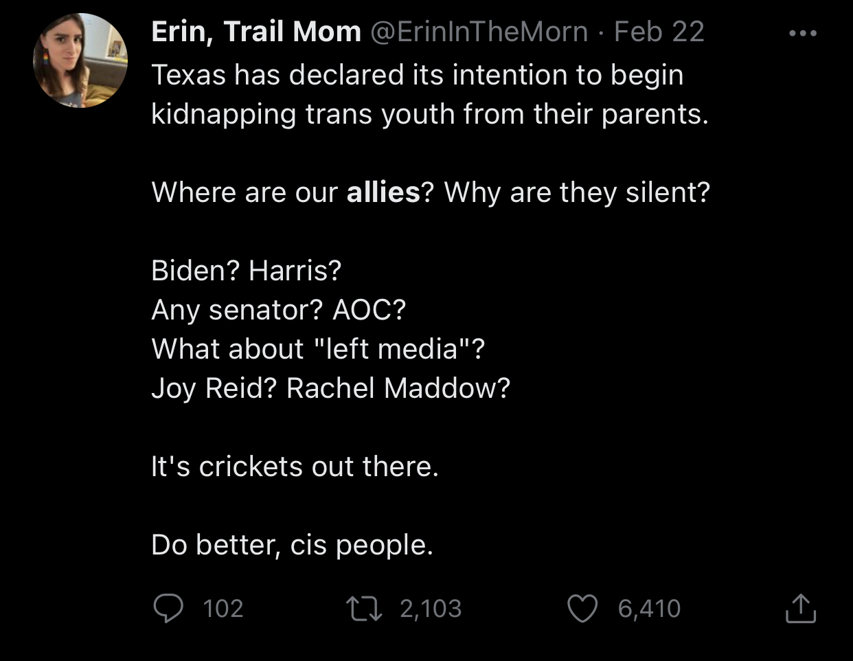Open the author's round profile picture
The width and height of the screenshot is (853, 661).
point(80,60)
